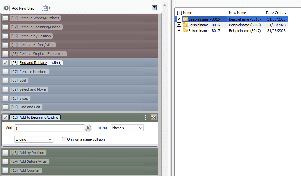Viewport: 301px width, 176px height.
Task: Uncheck file Beispielname - 8017
Action: pyautogui.click(x=179, y=30)
